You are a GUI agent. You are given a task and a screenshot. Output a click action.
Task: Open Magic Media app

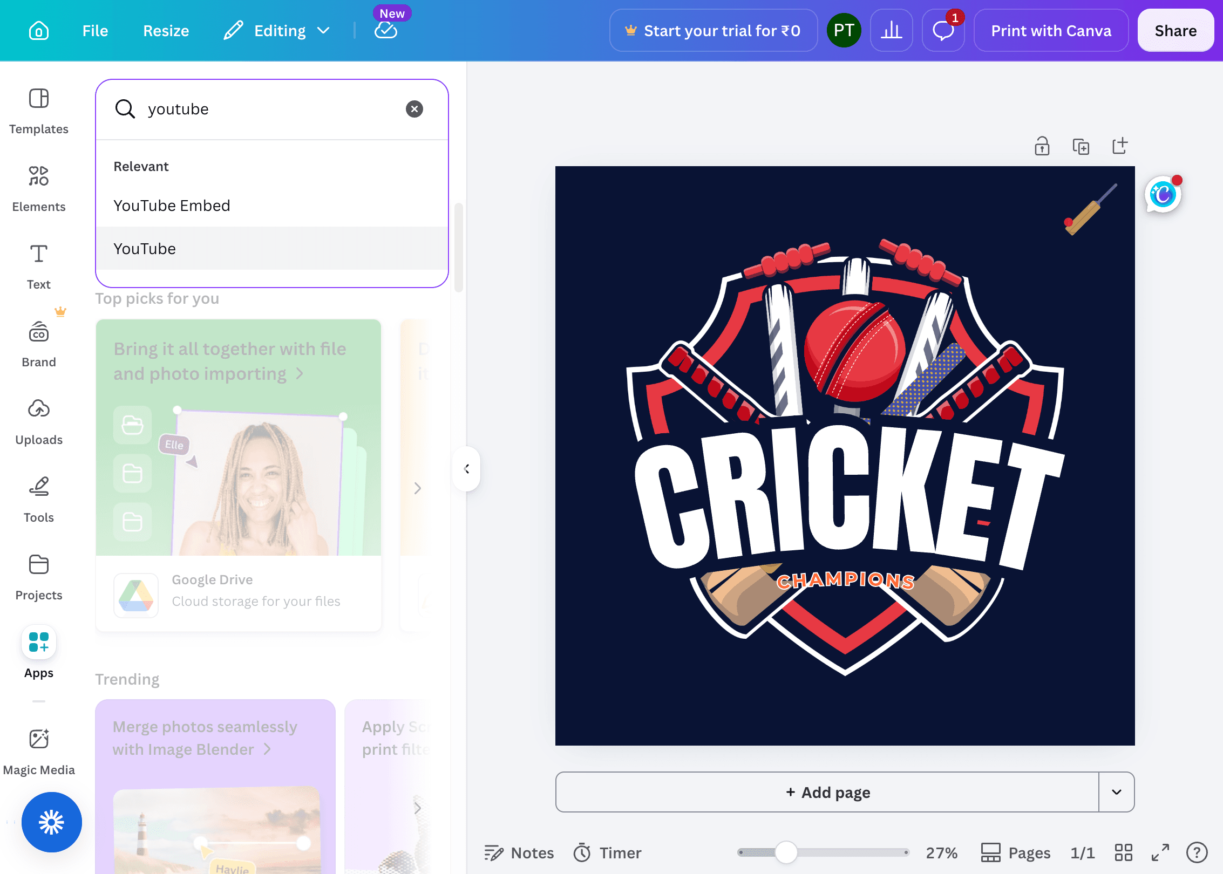39,752
